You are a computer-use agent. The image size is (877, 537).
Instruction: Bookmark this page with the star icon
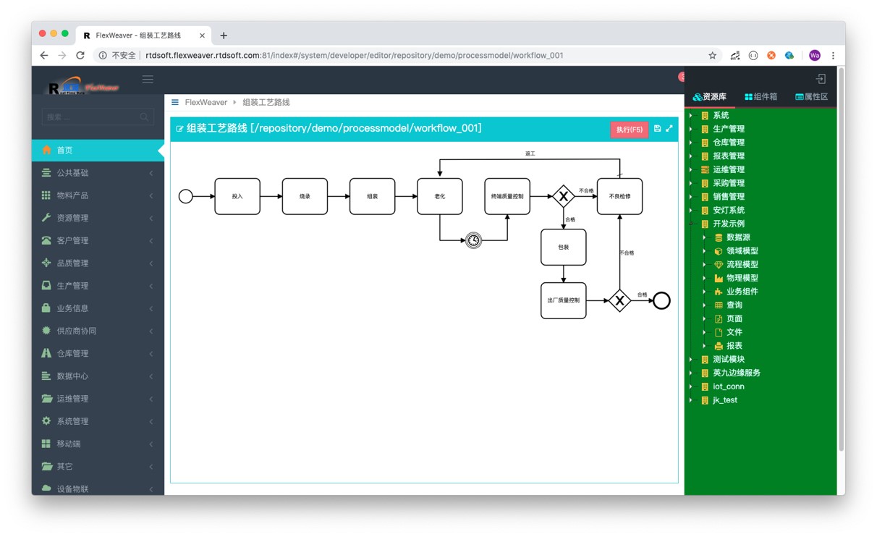[x=712, y=56]
